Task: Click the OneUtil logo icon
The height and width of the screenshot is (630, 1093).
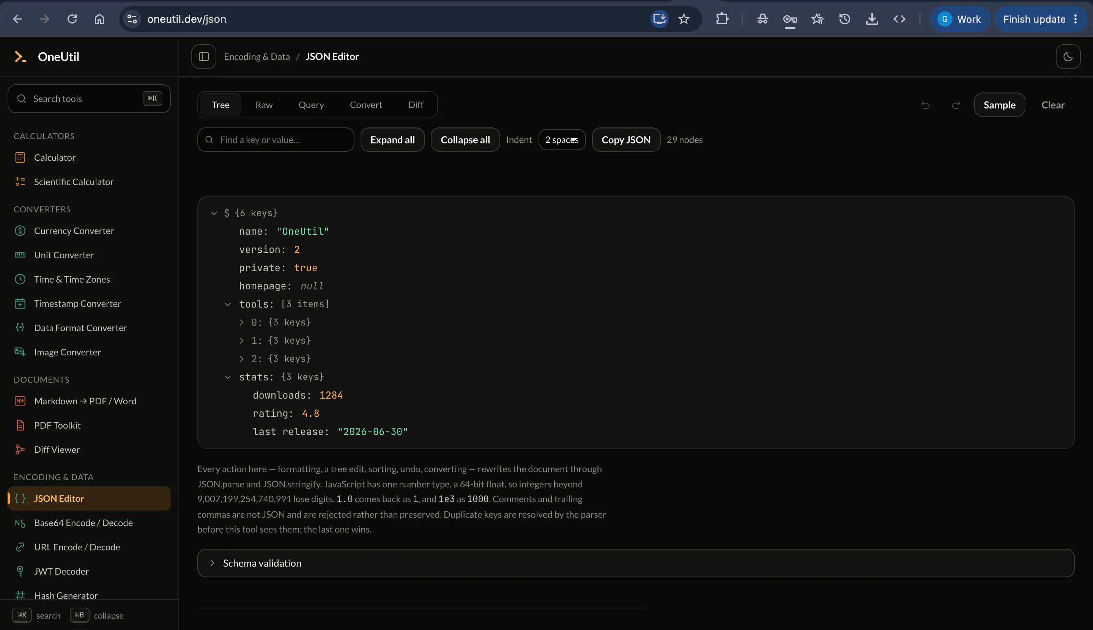Action: tap(20, 57)
